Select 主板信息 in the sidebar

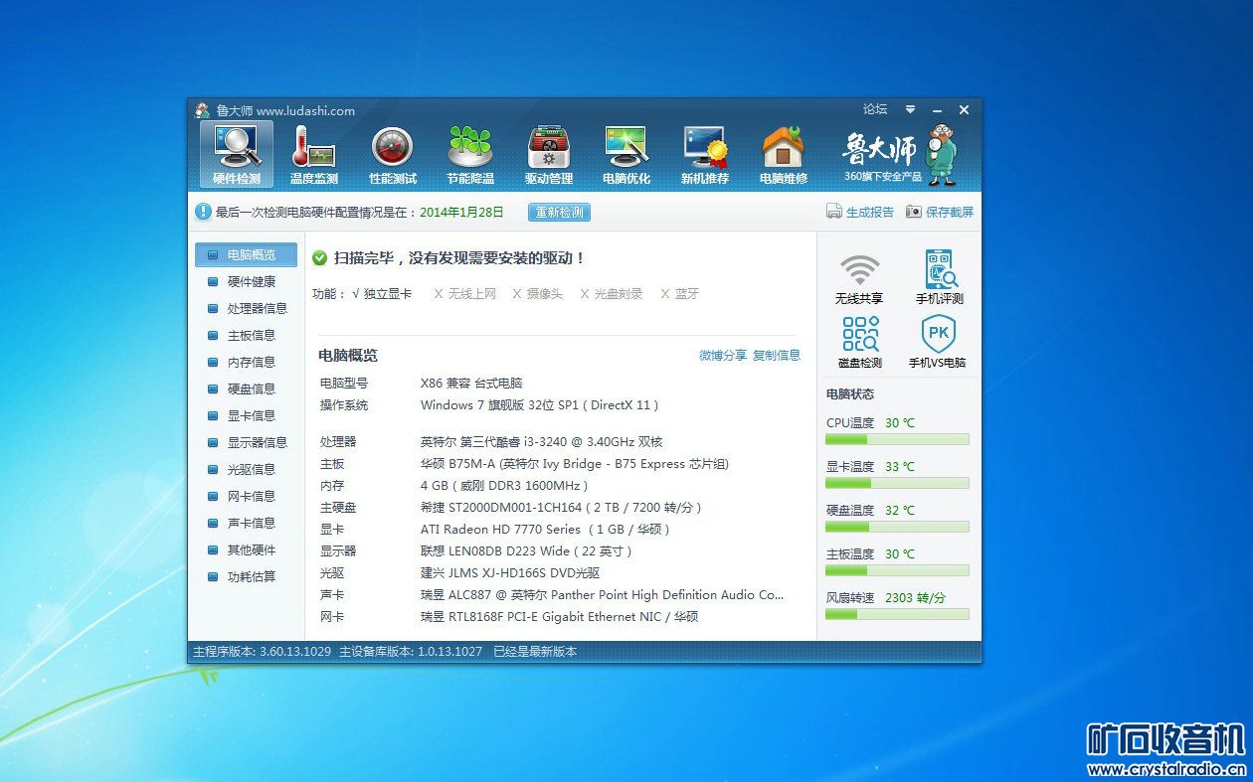[x=246, y=335]
